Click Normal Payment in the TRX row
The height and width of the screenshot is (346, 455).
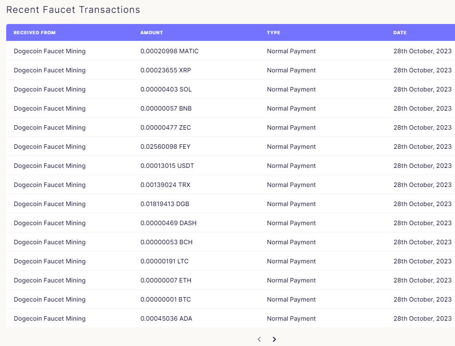(291, 185)
